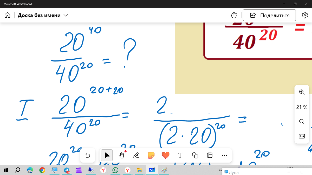Choose the Select arrow tool
Image resolution: width=312 pixels, height=175 pixels.
pos(107,155)
